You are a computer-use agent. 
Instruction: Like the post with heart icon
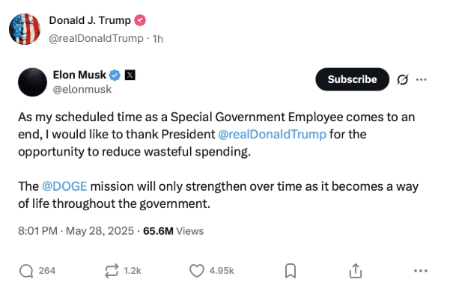point(197,271)
